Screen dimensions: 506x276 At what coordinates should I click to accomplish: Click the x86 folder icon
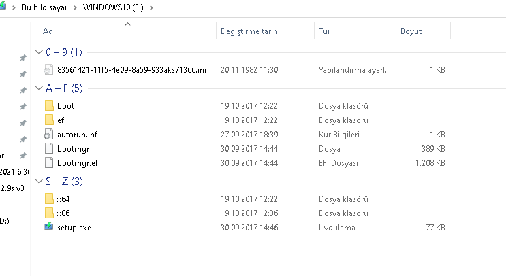point(48,213)
